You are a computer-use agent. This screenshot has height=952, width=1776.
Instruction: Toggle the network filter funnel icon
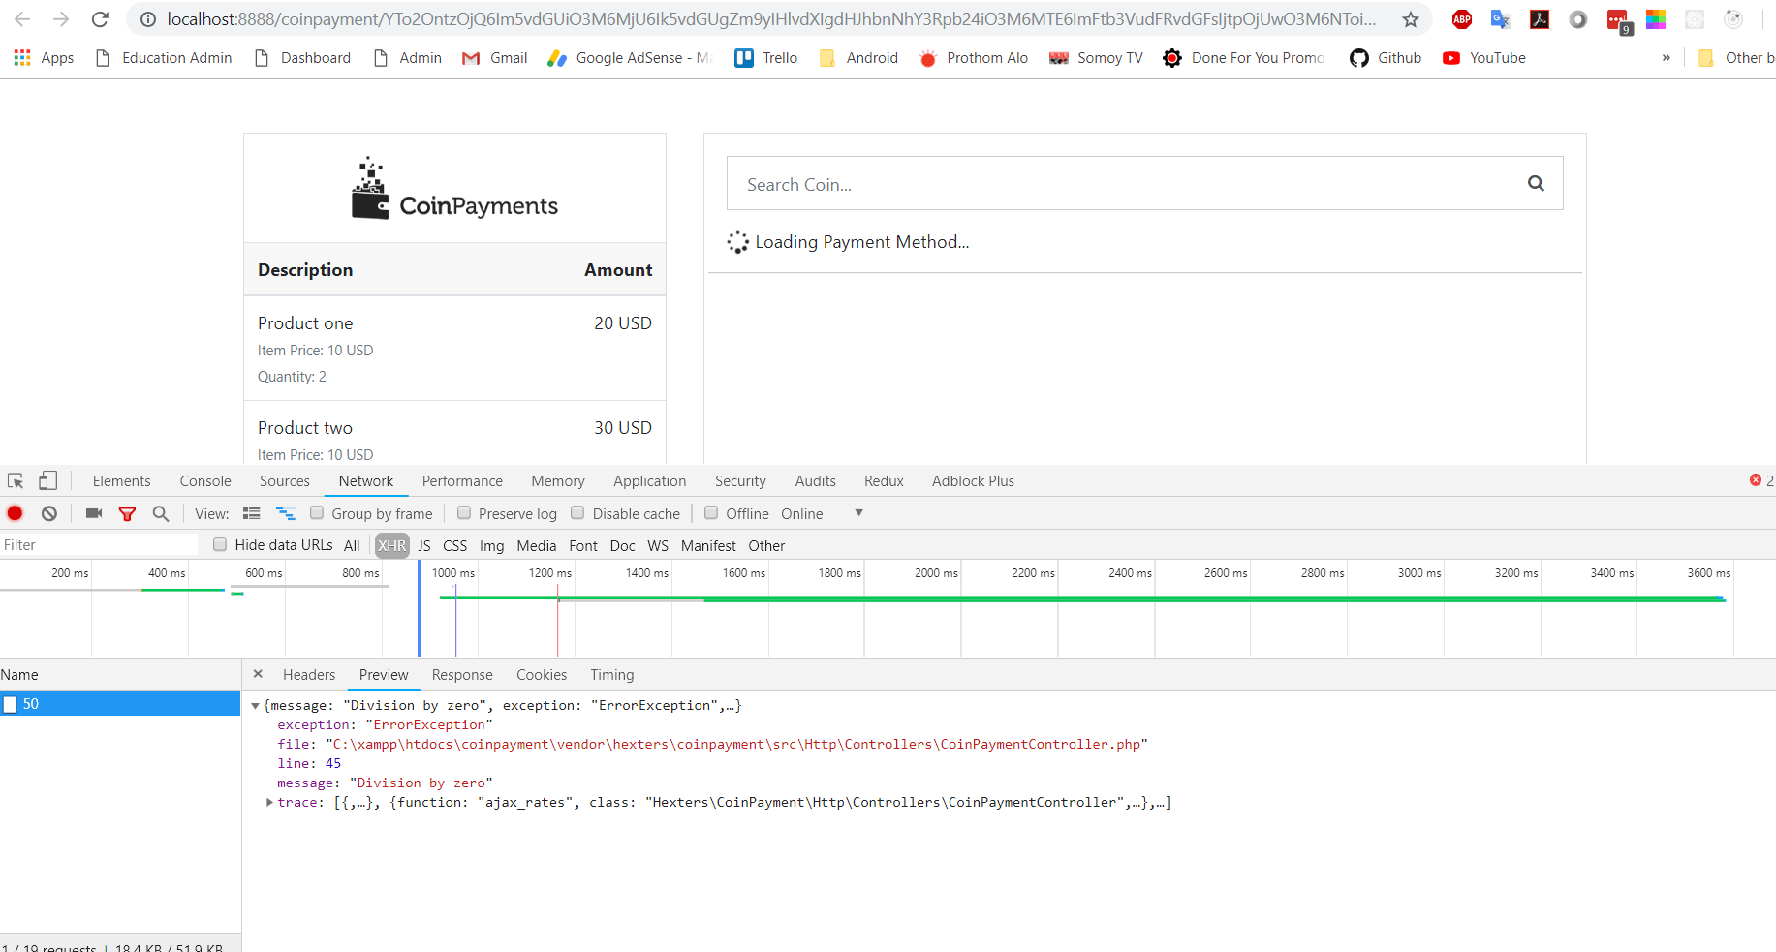click(127, 513)
